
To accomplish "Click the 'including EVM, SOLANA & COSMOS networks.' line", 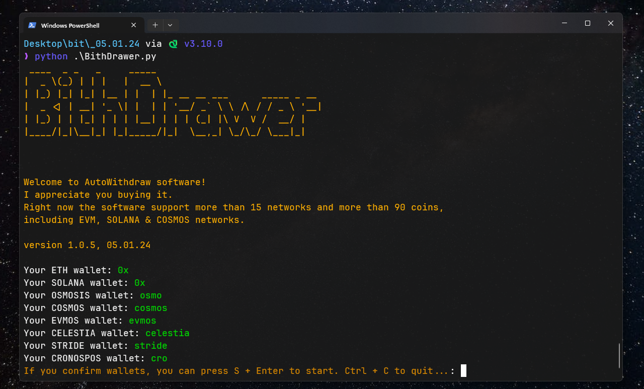I will [x=134, y=220].
